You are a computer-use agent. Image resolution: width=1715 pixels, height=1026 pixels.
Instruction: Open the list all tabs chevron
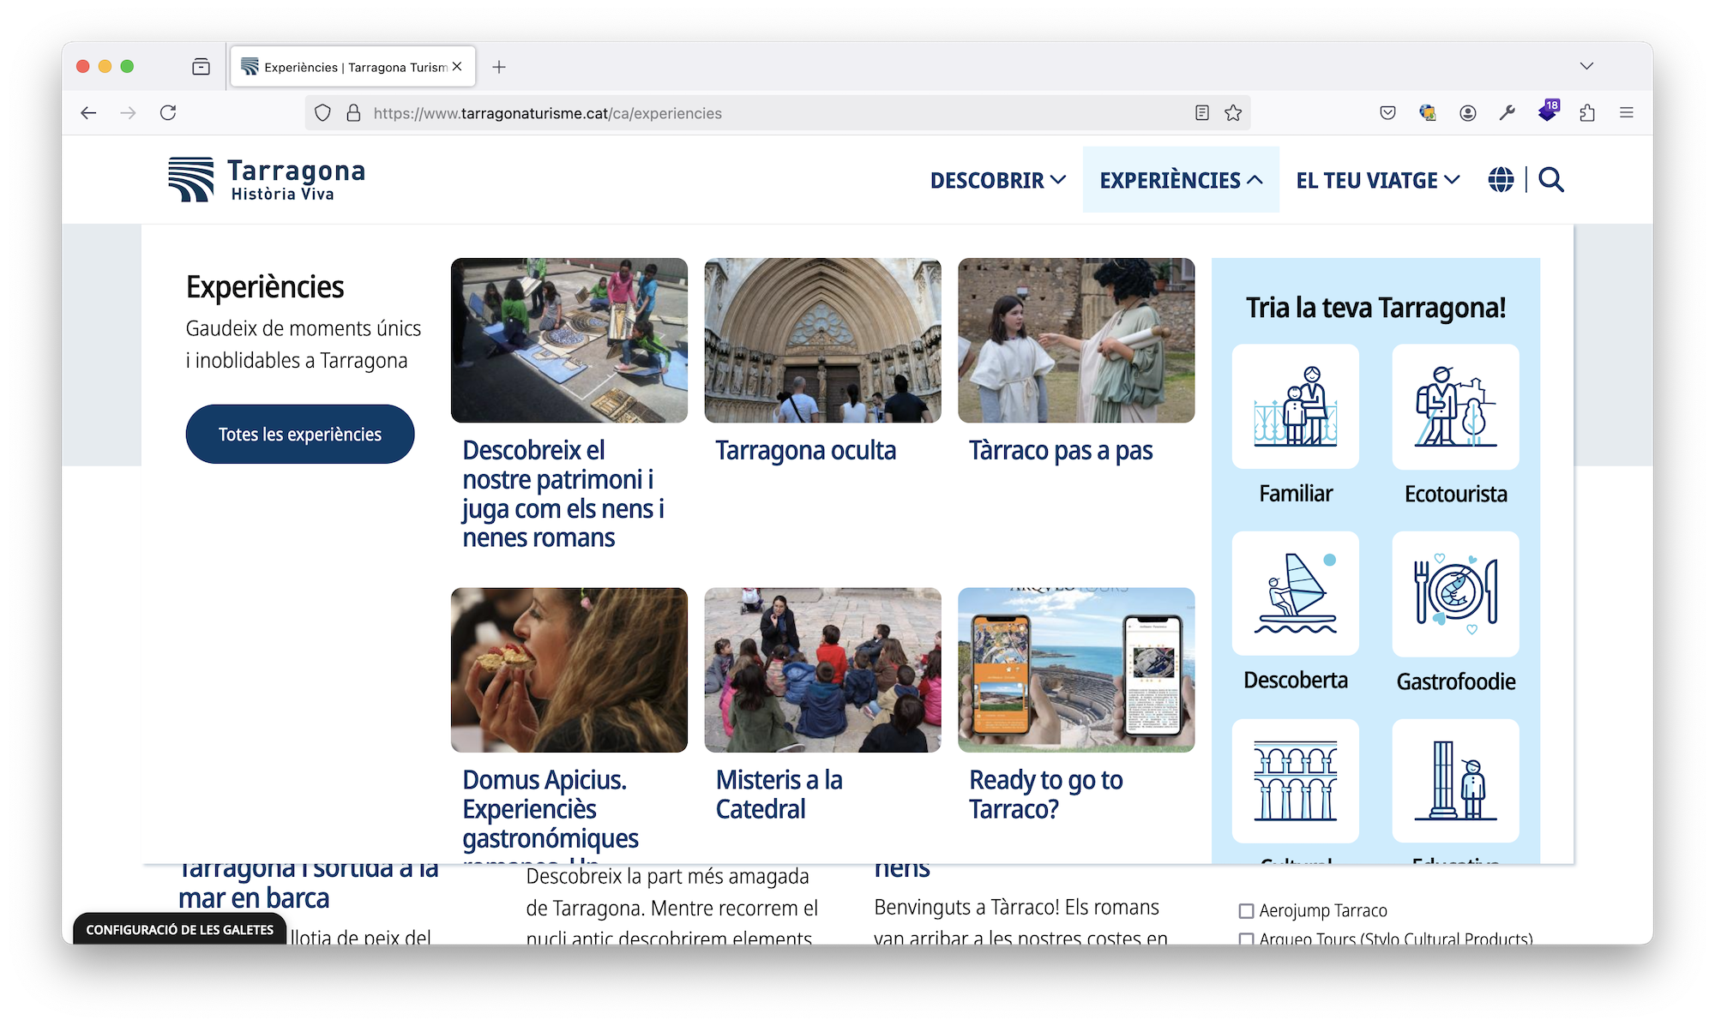(x=1586, y=66)
